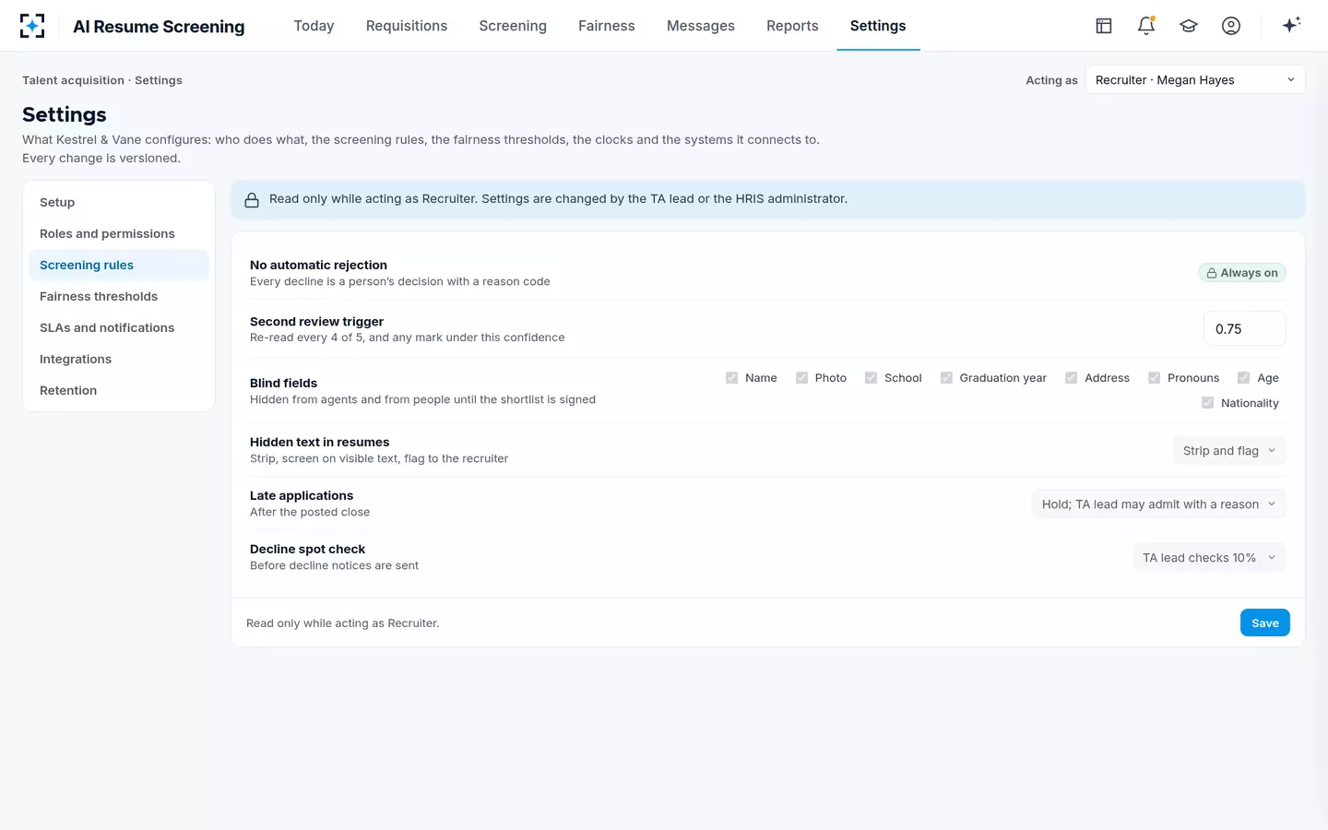1328x830 pixels.
Task: Select Screening rules in the sidebar
Action: tap(119, 266)
